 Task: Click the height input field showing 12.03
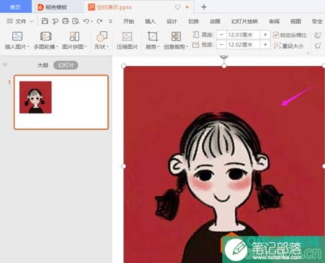click(243, 35)
